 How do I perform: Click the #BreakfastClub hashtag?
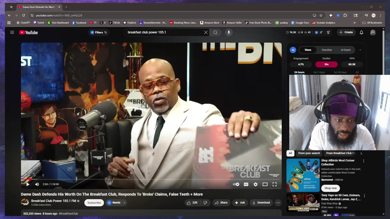(68, 214)
